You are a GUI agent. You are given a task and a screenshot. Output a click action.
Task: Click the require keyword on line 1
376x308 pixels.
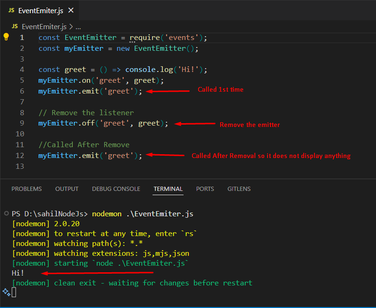tap(145, 38)
